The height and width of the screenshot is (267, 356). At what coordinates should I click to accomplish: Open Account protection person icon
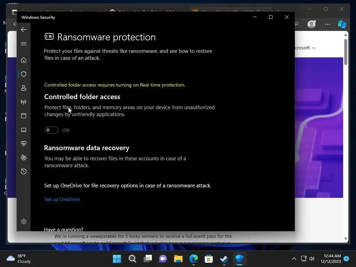point(24,88)
